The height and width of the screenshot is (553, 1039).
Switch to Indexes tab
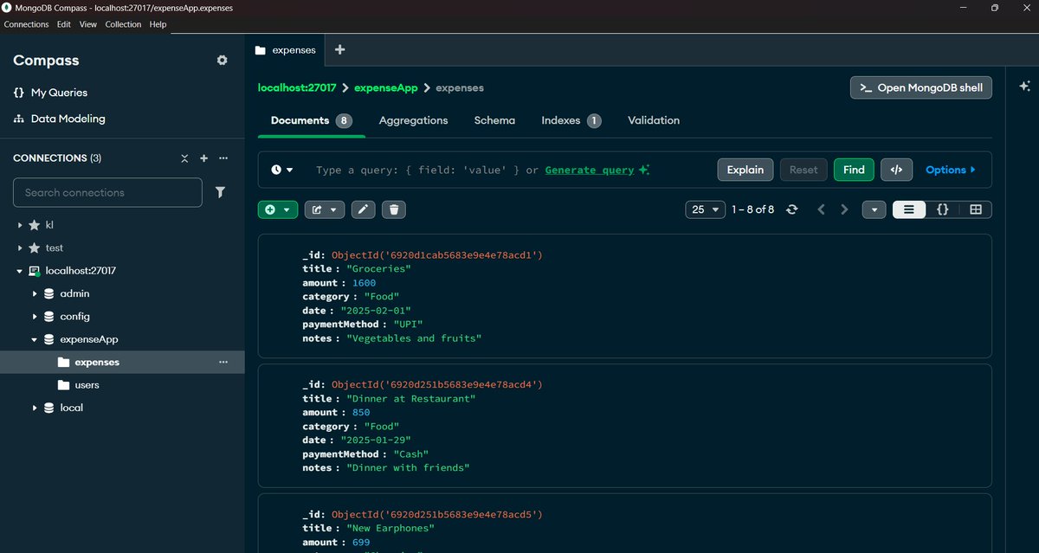[571, 120]
